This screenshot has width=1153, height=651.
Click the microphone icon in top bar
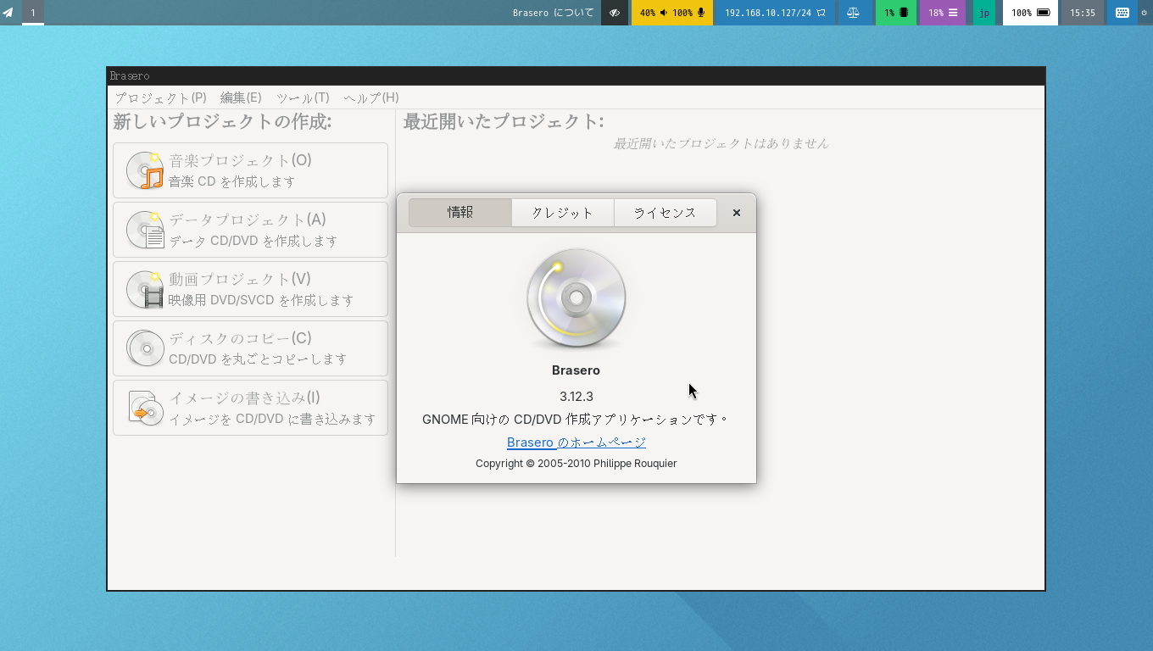point(701,13)
